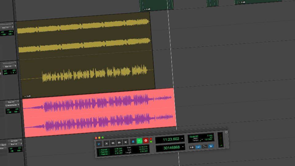Open third track's Bus 3-4 input selector
The image size is (295, 166).
pyautogui.click(x=12, y=102)
